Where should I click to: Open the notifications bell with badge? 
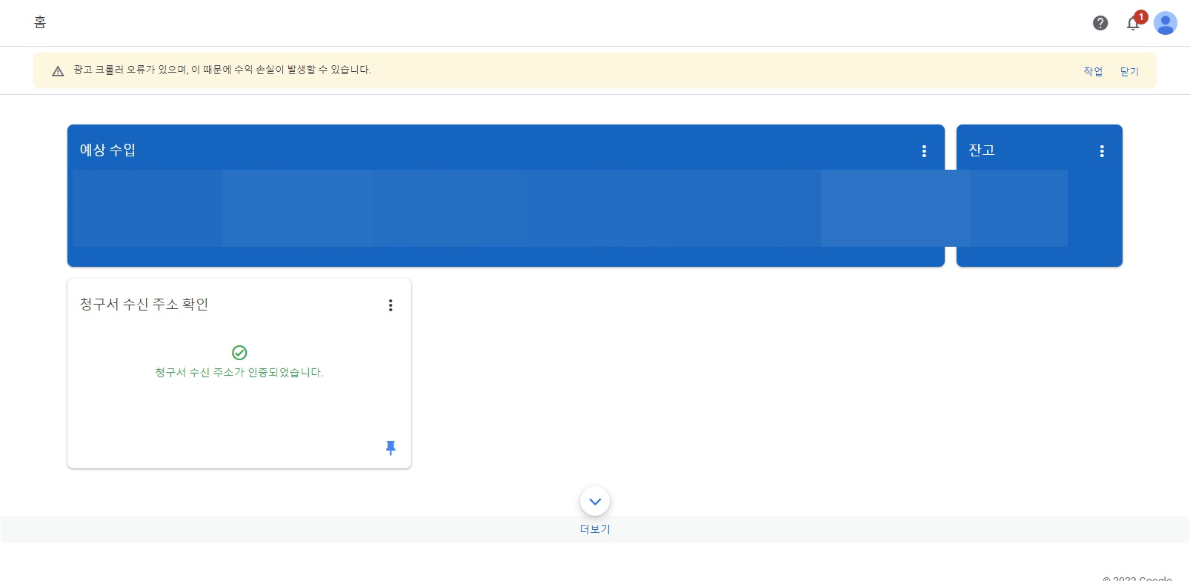click(x=1134, y=22)
